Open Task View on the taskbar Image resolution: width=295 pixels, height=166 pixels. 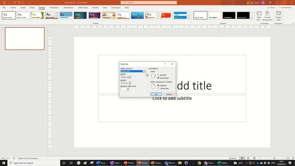pos(71,163)
